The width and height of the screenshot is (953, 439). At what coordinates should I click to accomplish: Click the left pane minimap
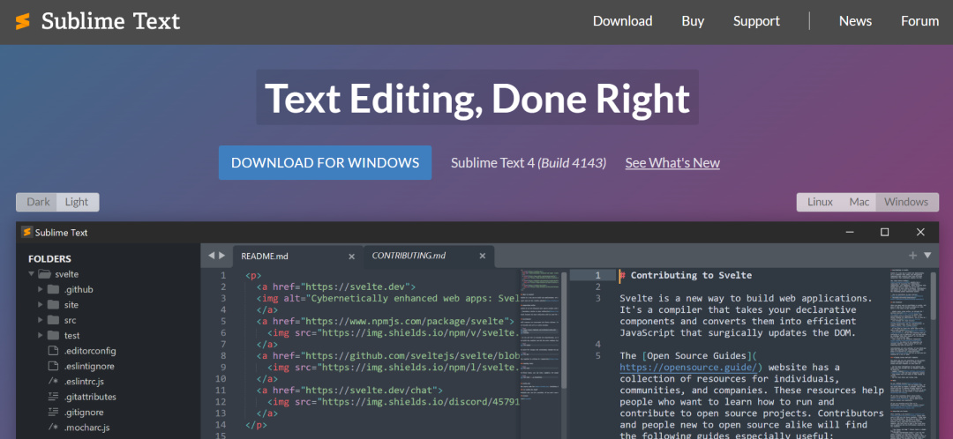click(540, 334)
